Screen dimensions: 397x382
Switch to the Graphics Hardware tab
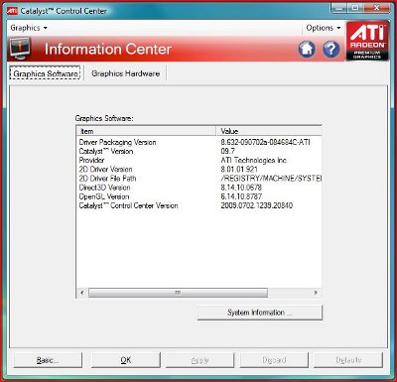click(x=126, y=73)
